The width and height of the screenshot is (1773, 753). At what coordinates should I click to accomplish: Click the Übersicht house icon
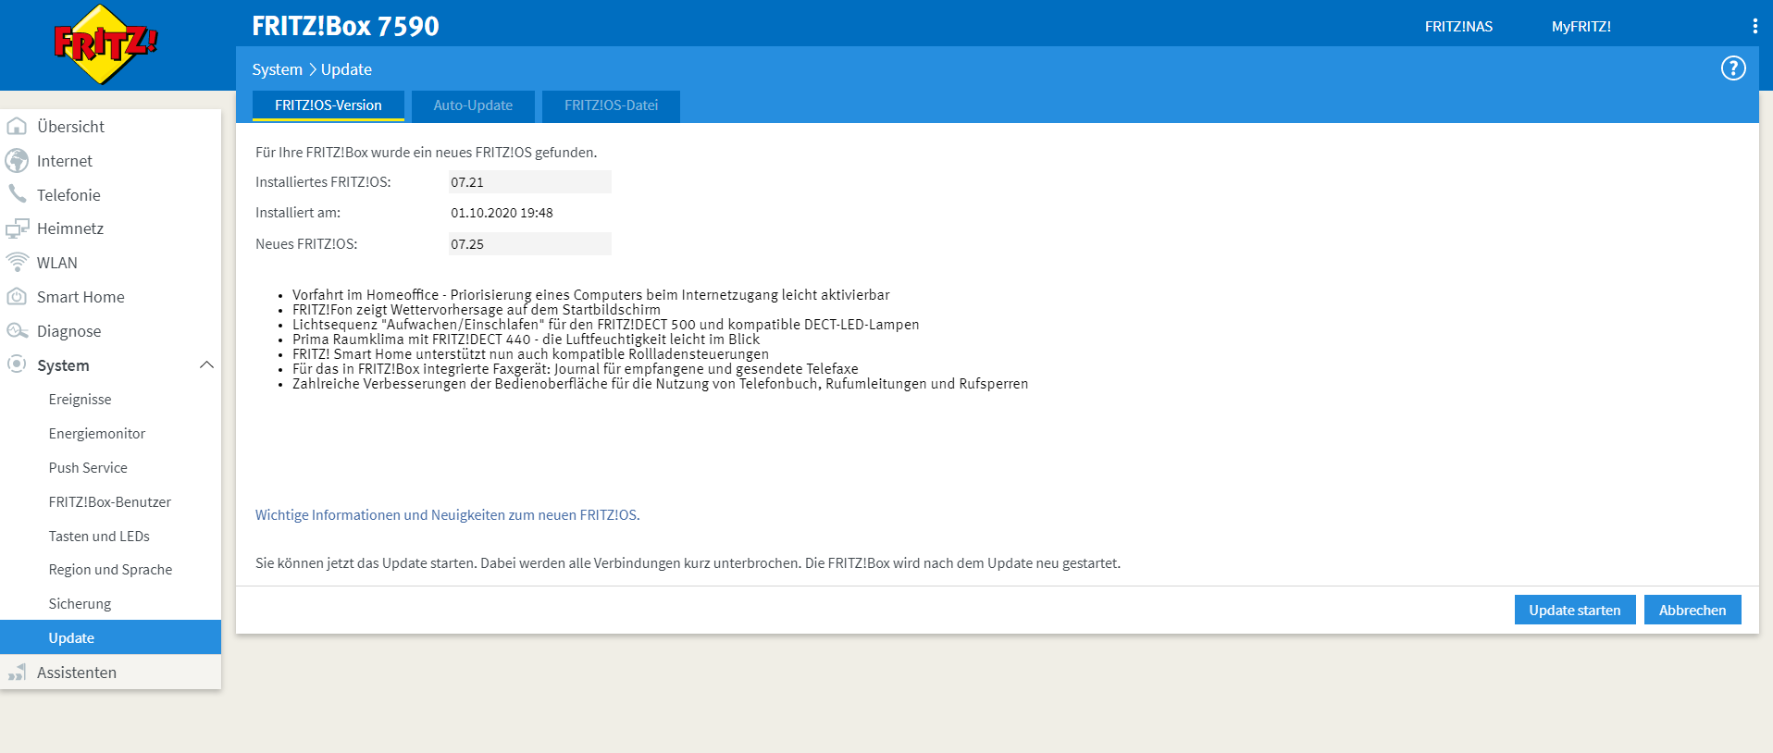click(x=17, y=126)
